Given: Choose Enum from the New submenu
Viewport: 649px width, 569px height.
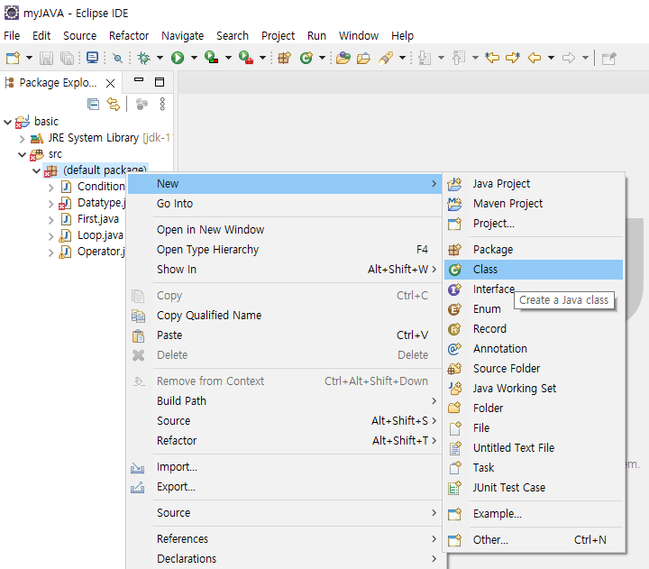Looking at the screenshot, I should point(534,309).
